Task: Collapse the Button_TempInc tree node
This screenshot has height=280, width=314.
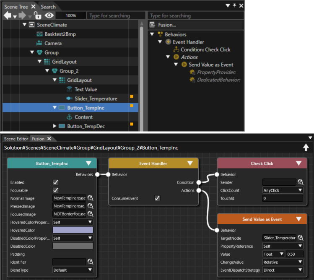Action: (54, 108)
